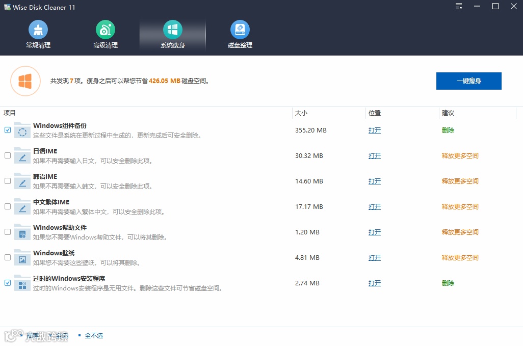Click the 1.20 MB size value
The width and height of the screenshot is (523, 346).
click(307, 232)
